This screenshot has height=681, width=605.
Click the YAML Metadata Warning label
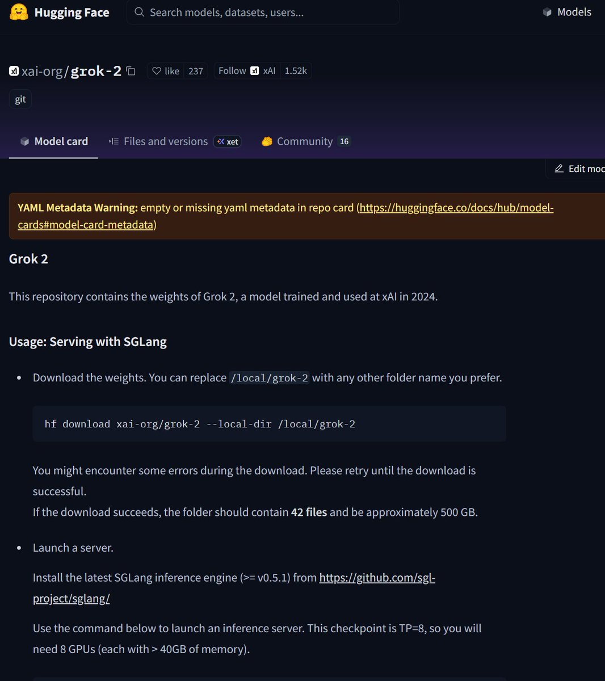click(78, 208)
